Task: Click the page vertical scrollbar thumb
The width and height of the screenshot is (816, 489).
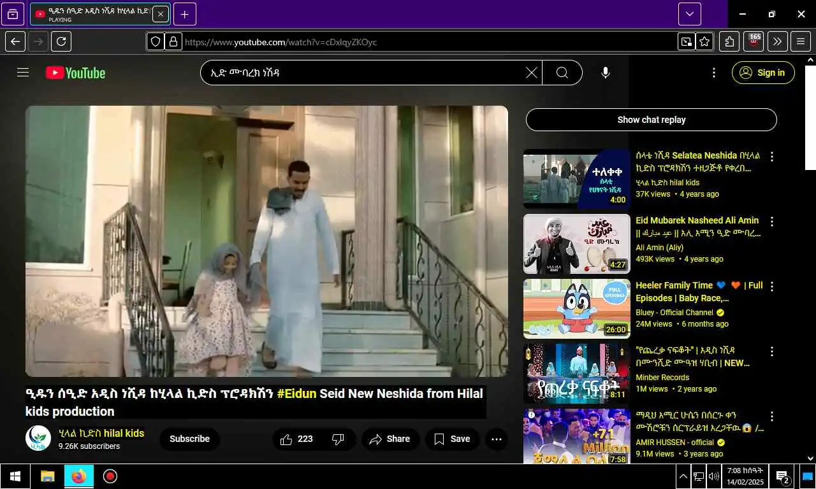Action: pos(810,117)
